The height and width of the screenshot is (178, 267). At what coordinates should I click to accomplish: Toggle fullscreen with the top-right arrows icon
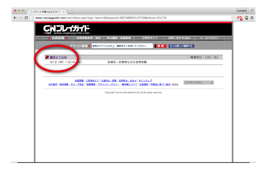pos(252,11)
